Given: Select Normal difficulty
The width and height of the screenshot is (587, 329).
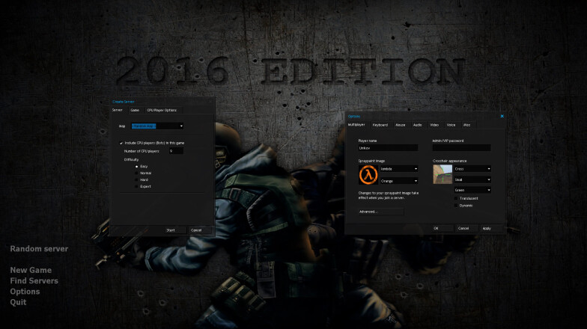Looking at the screenshot, I should point(136,173).
